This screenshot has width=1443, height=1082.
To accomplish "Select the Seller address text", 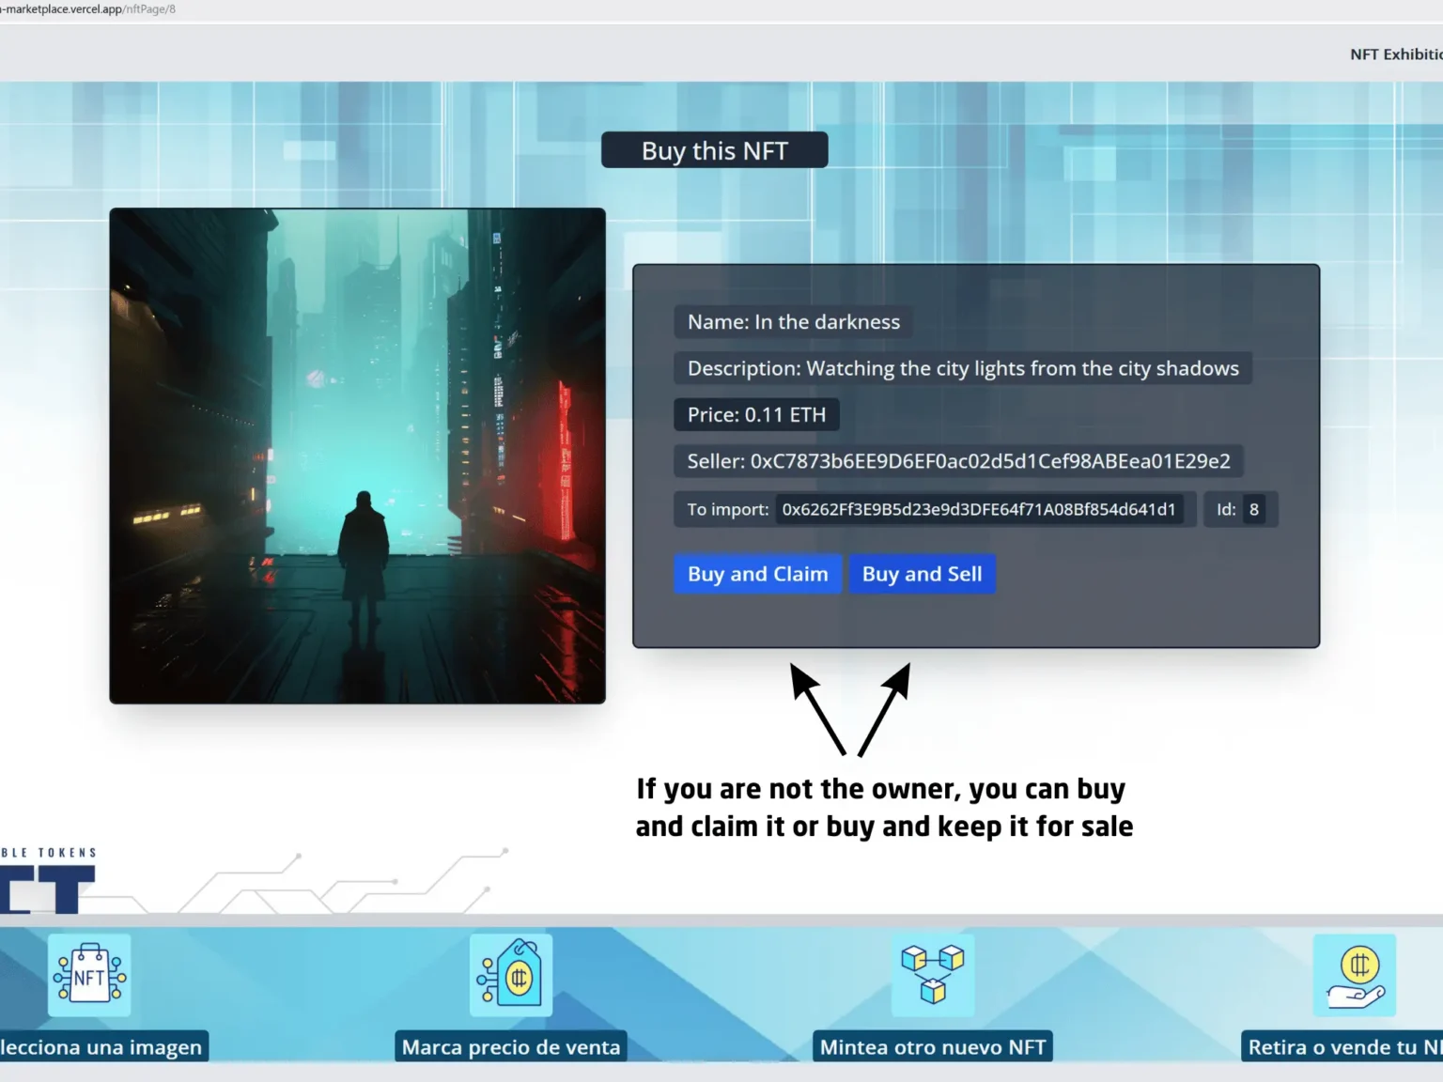I will click(x=958, y=461).
